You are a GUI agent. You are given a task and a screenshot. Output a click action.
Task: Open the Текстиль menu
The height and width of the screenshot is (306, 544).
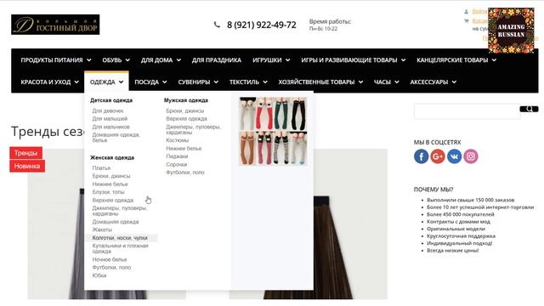pos(248,82)
